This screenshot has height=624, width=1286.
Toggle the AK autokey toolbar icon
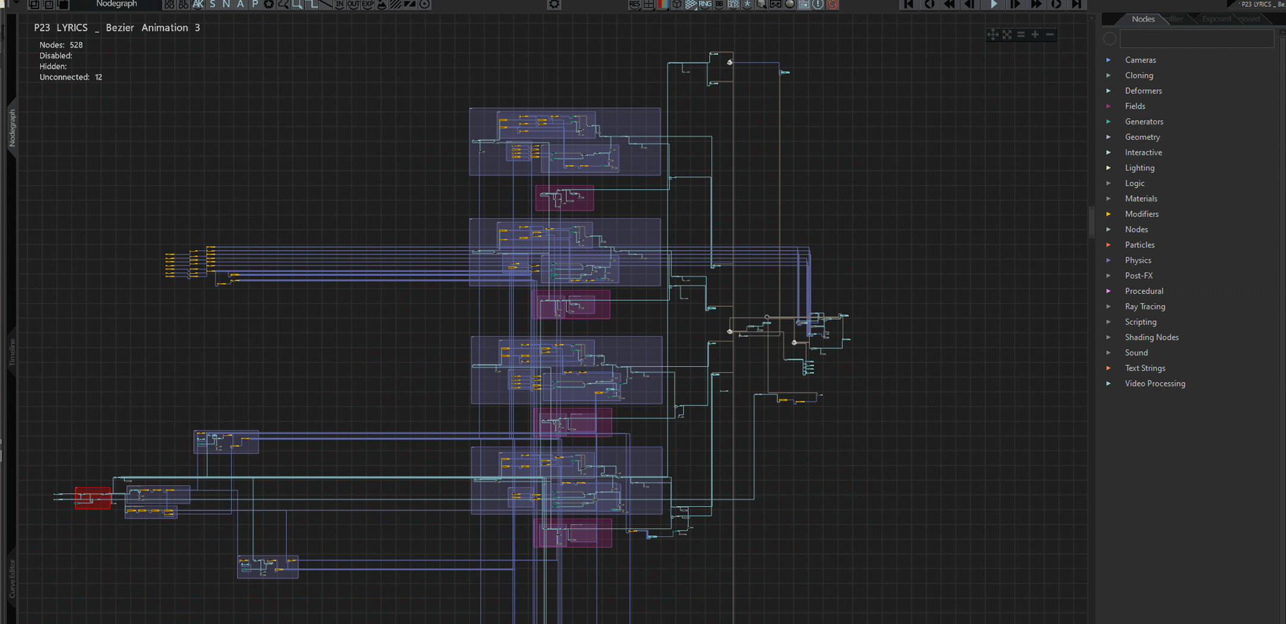[198, 5]
